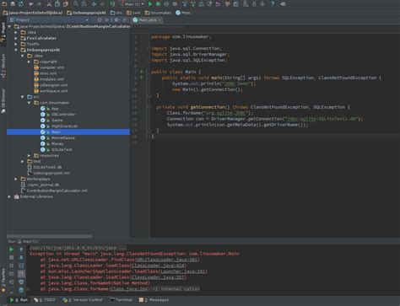Image resolution: width=400 pixels, height=306 pixels.
Task: Click Rerun green arrow in Run panel
Action: pos(11,250)
